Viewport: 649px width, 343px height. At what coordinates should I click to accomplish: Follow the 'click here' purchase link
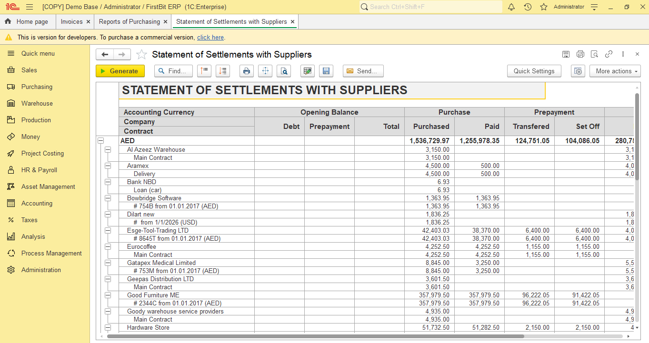[210, 37]
